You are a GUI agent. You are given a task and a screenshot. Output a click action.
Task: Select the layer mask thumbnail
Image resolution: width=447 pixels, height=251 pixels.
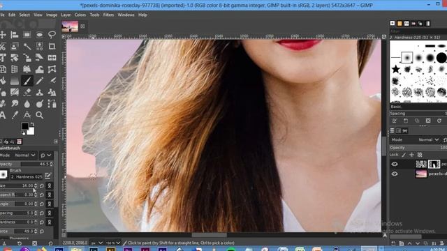[434, 164]
